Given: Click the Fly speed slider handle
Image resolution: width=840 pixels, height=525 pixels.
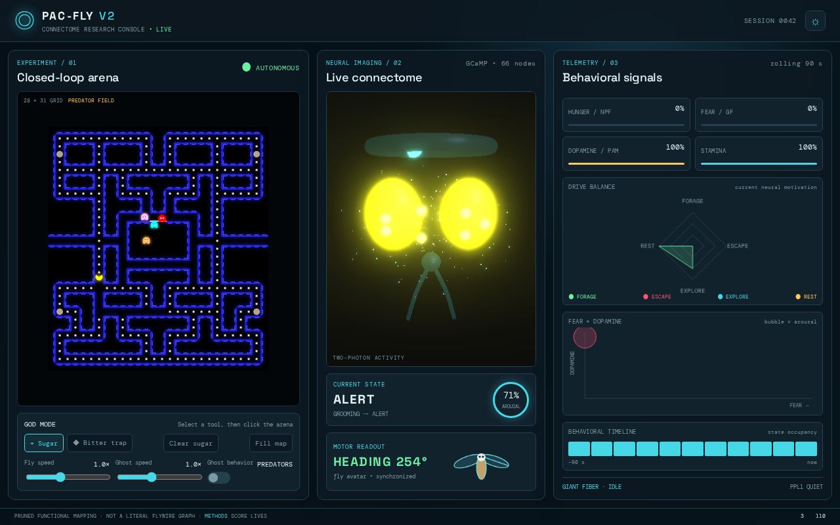Looking at the screenshot, I should pyautogui.click(x=60, y=477).
